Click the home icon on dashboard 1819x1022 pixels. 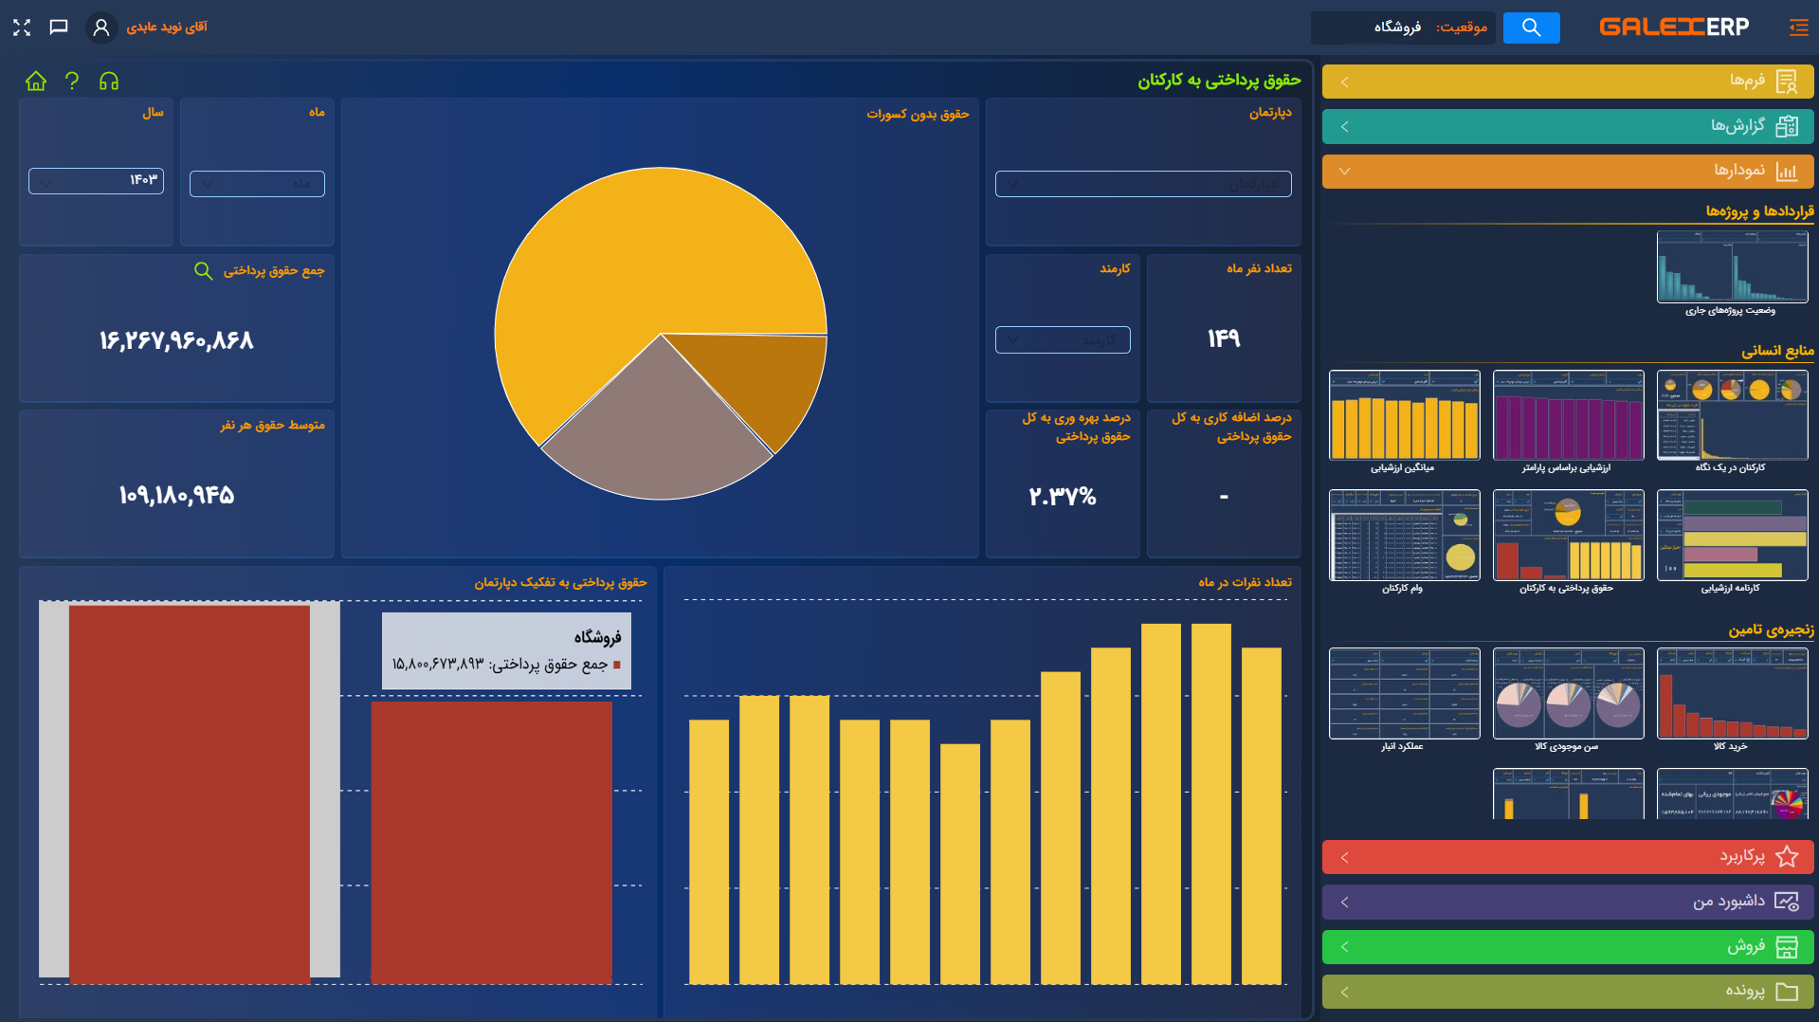click(36, 82)
